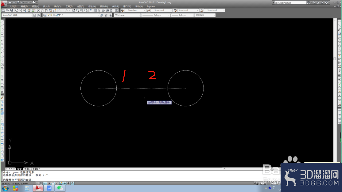Open the AutoCAD application menu logo button
Screen dimensions: 342x192
point(3,3)
